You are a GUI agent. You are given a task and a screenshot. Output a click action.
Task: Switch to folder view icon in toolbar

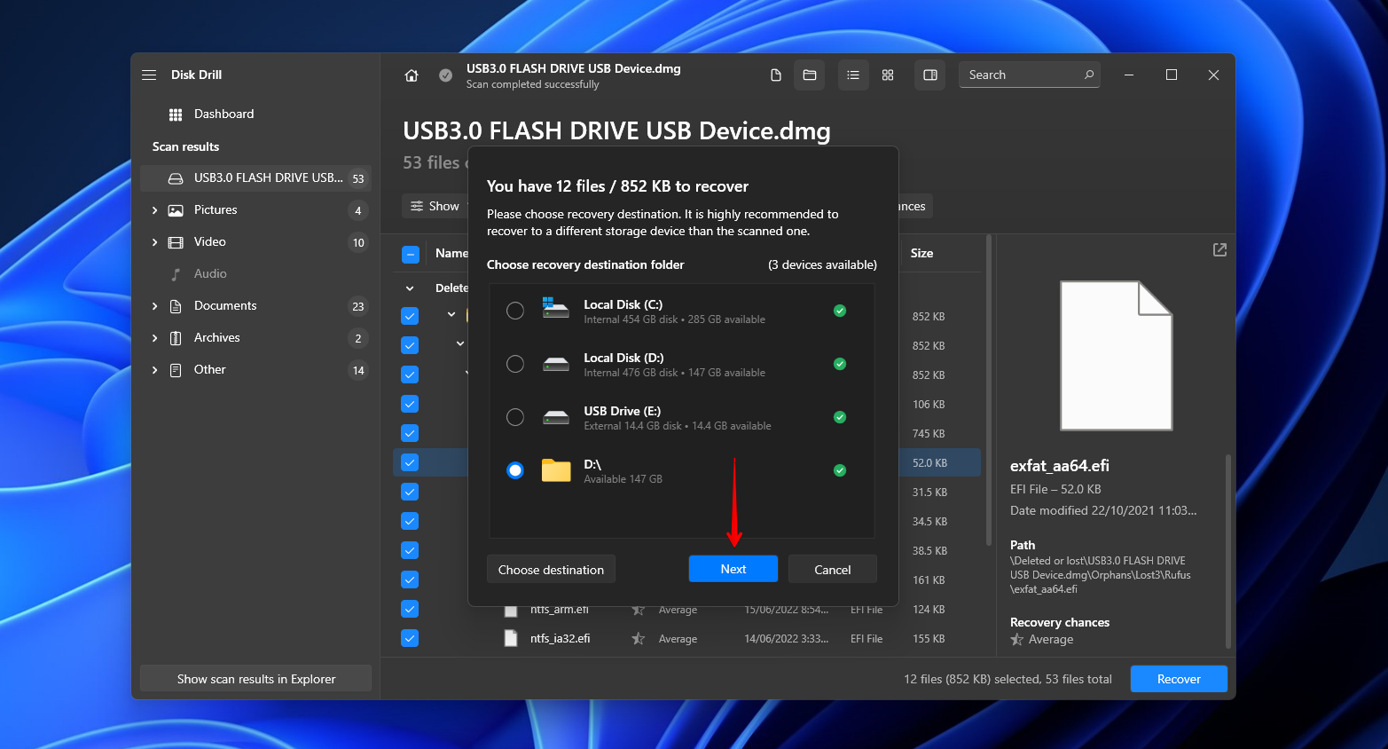pos(810,75)
